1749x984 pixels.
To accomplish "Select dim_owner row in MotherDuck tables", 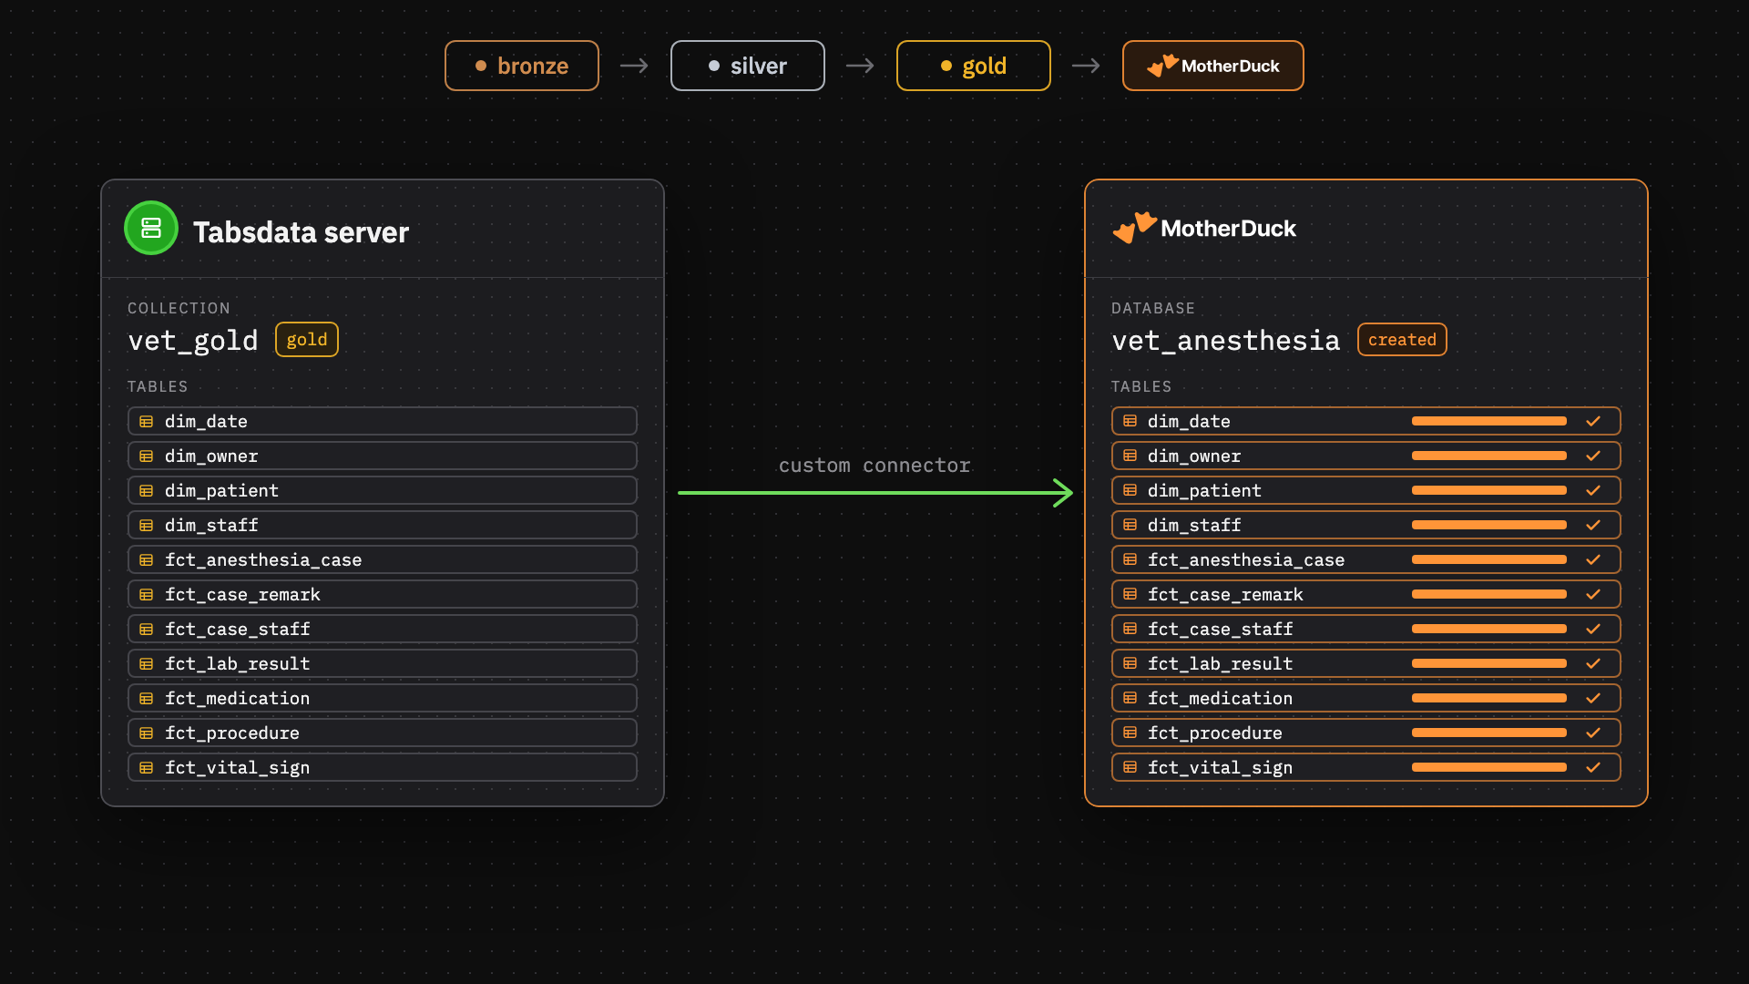I will coord(1366,456).
